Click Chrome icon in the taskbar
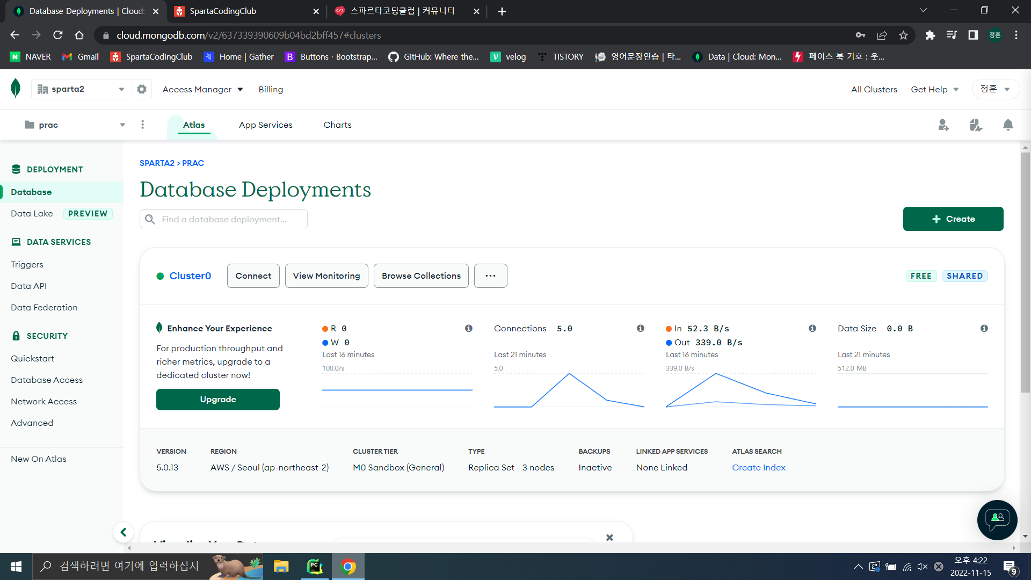 coord(348,567)
